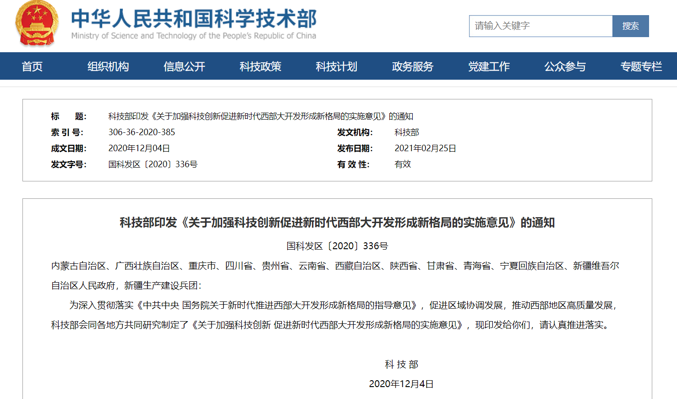
Task: Click the line beginning 自治区人民政府
Action: 126,285
